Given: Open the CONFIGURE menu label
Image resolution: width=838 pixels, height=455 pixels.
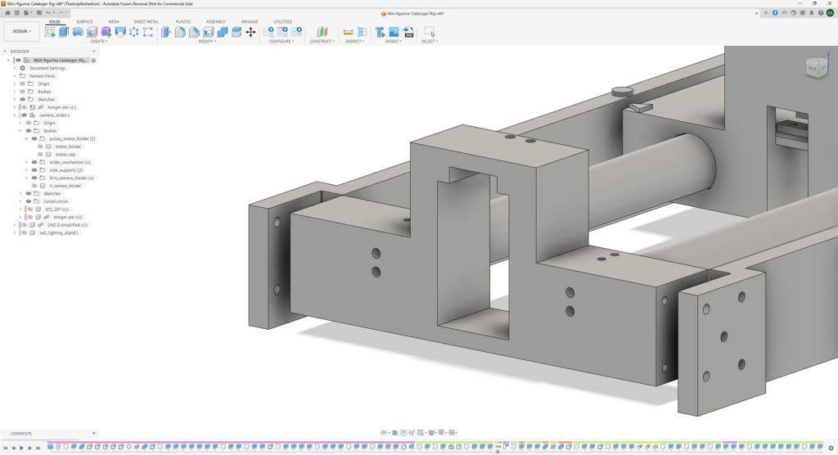Looking at the screenshot, I should click(282, 41).
